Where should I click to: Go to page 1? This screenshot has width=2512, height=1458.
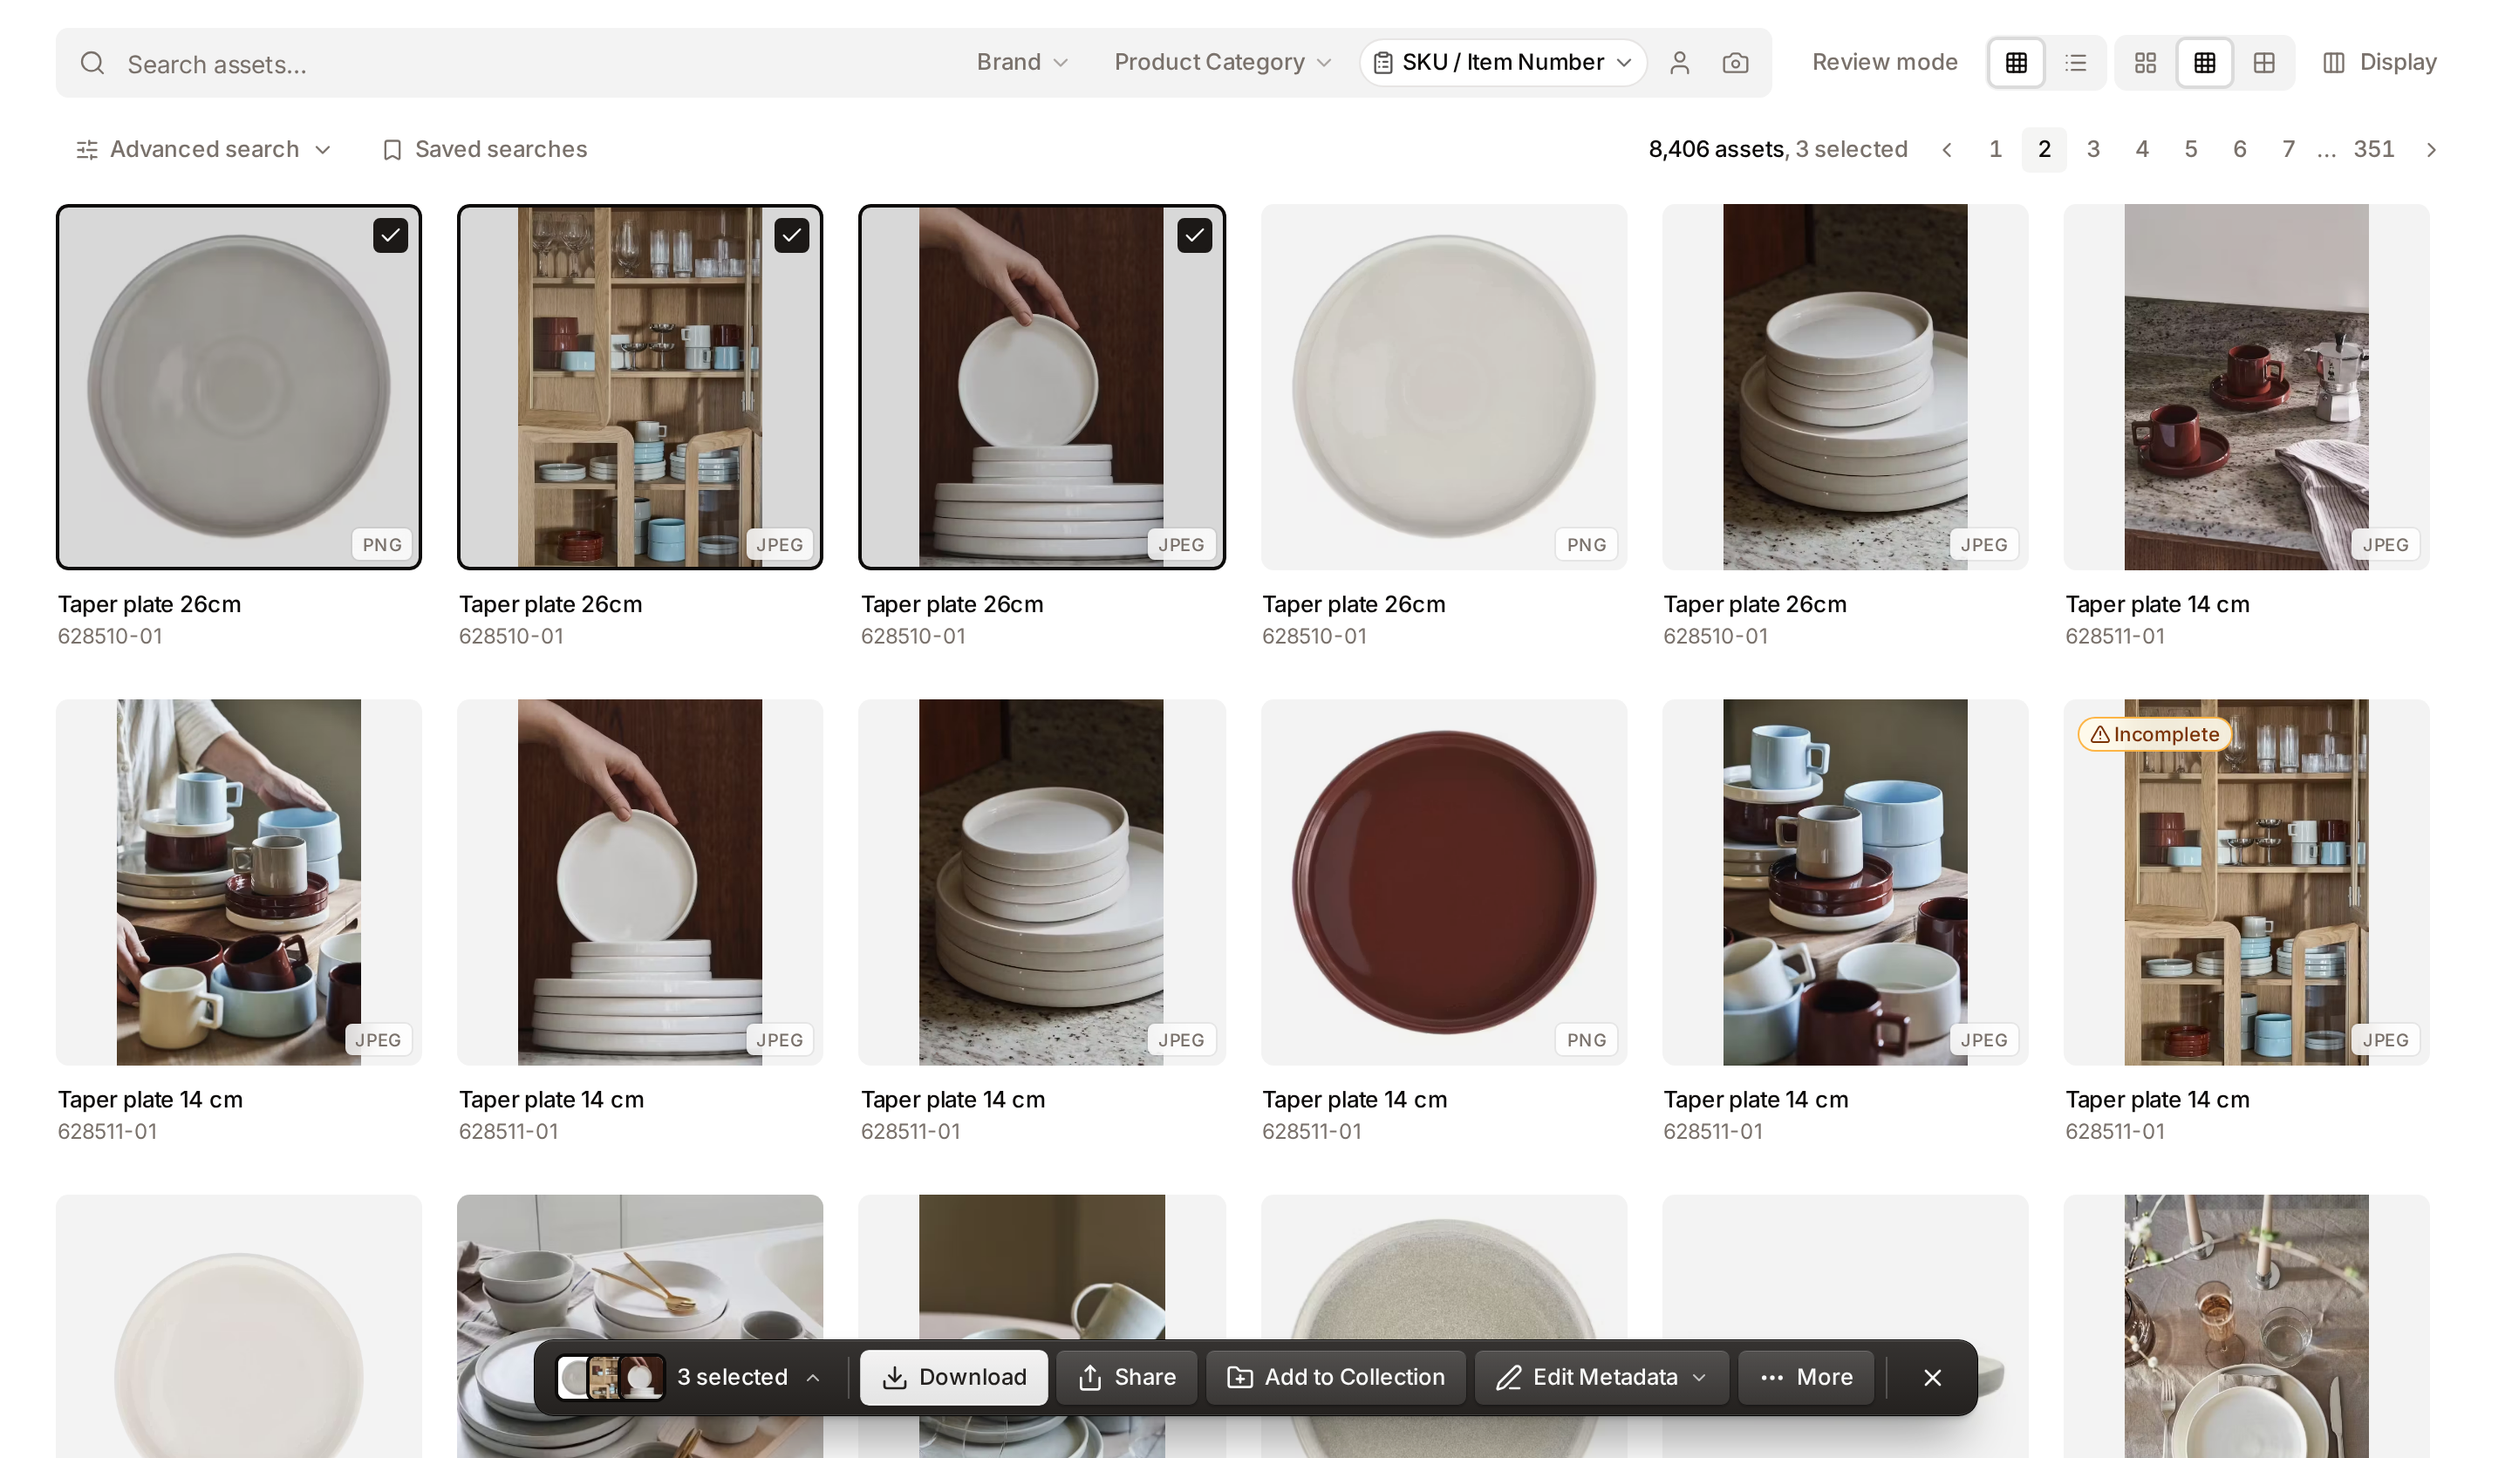(x=1995, y=149)
